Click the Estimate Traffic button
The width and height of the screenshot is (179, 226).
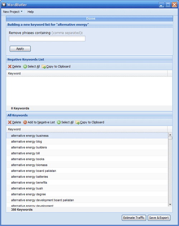coord(134,218)
